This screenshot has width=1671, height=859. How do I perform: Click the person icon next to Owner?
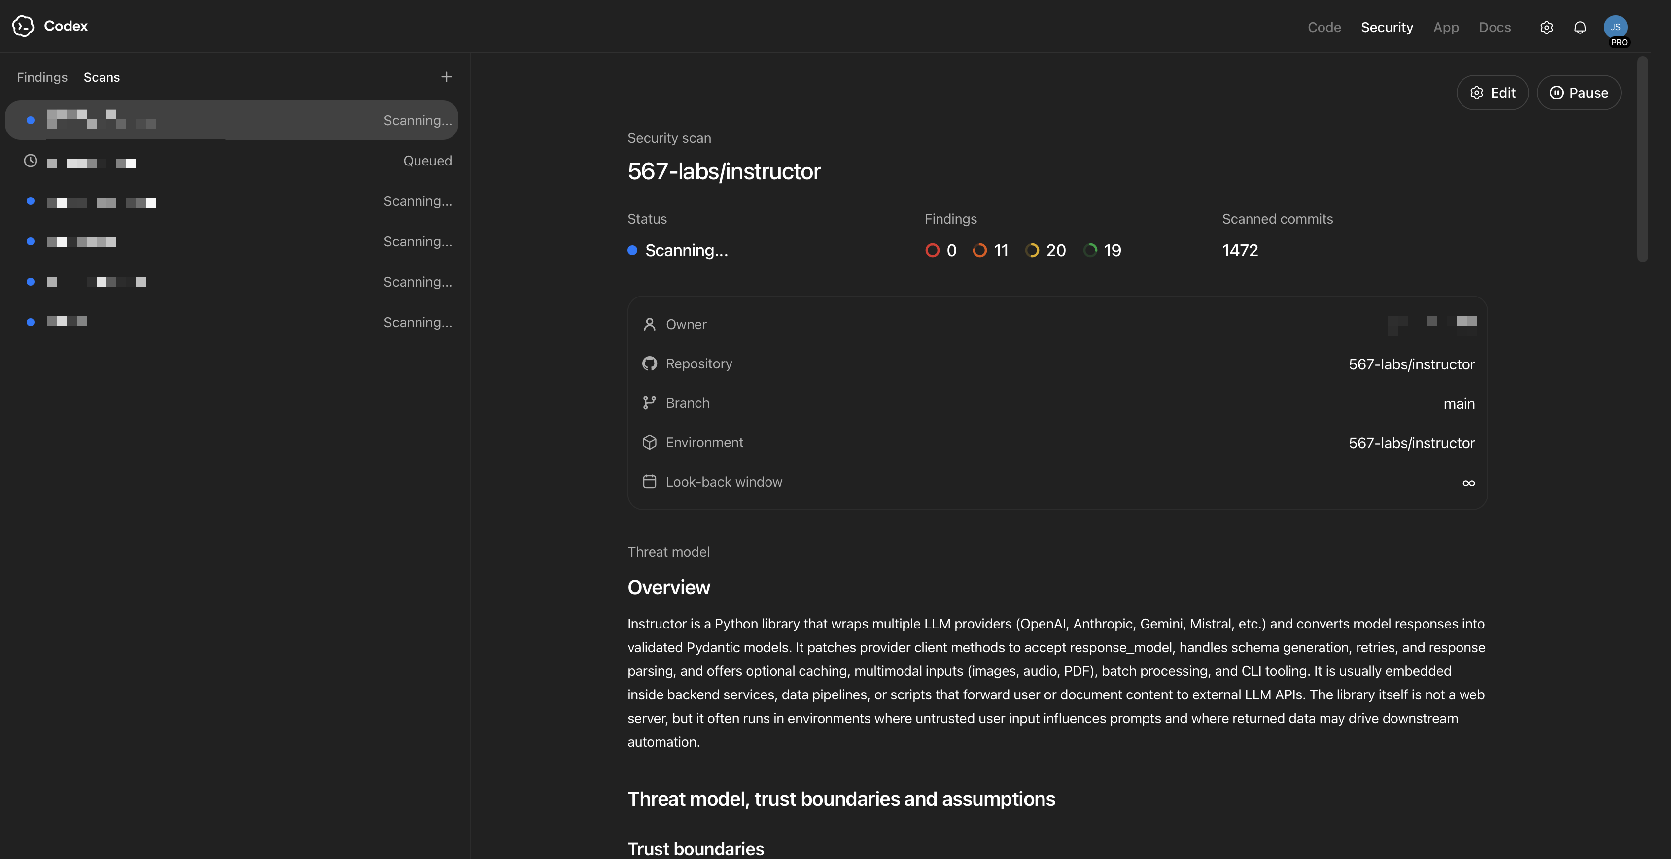pyautogui.click(x=650, y=324)
